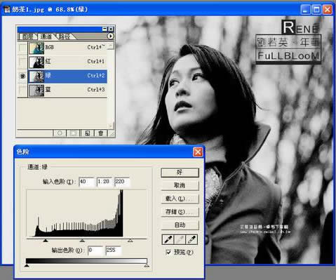Click the 自动 (Auto) button
This screenshot has width=336, height=280.
[180, 225]
